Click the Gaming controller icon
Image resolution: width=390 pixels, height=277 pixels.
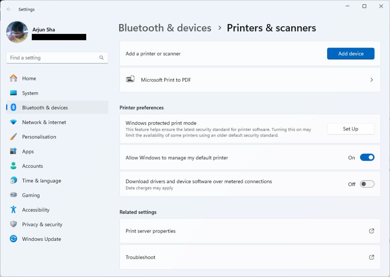(x=14, y=195)
